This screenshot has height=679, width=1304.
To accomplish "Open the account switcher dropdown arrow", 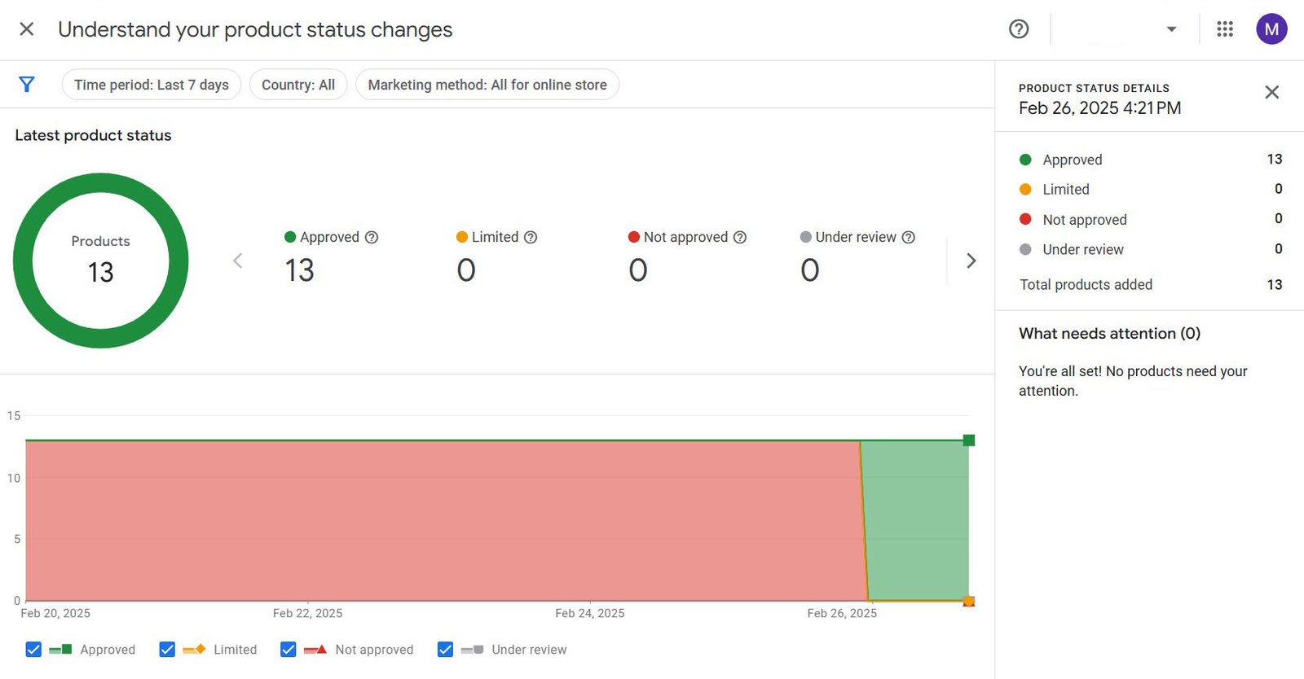I will pyautogui.click(x=1171, y=29).
